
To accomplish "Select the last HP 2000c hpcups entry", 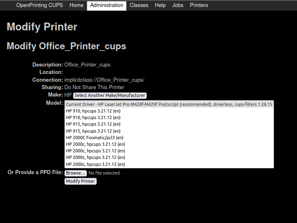I will 96,164.
